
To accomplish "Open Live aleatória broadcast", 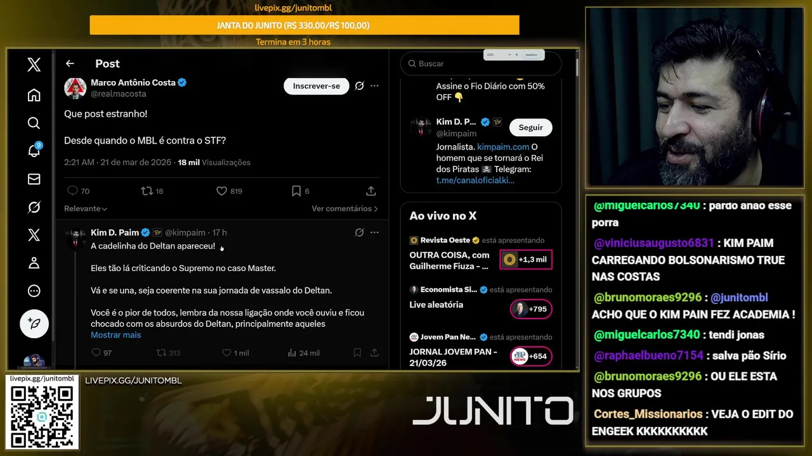I will pyautogui.click(x=436, y=305).
